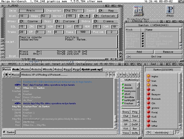The image size is (184, 139).
Task: Cycle the Oczy gadget showing Zielone
Action: click(66, 21)
